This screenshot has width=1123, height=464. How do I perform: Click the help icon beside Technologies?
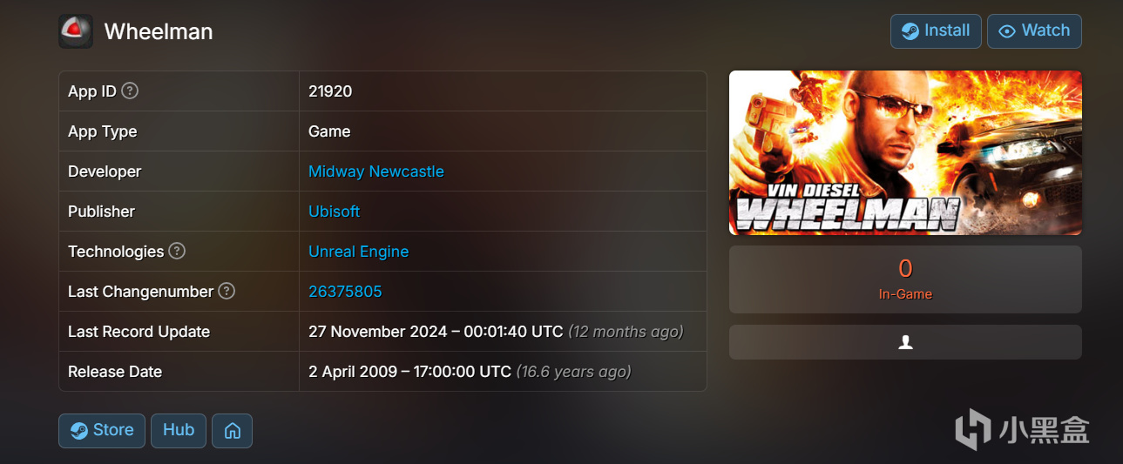coord(177,251)
